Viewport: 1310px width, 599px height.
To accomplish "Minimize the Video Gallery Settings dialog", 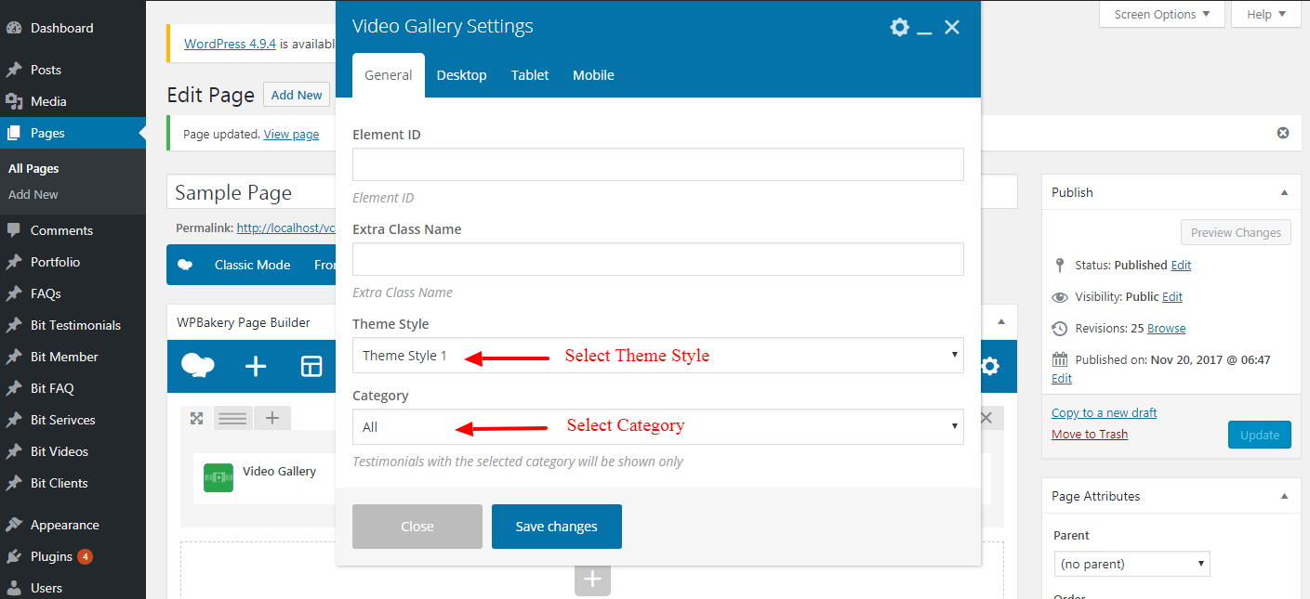I will click(x=924, y=29).
